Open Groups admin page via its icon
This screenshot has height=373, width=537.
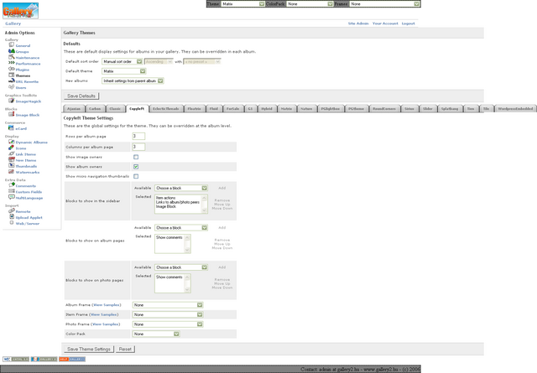11,51
